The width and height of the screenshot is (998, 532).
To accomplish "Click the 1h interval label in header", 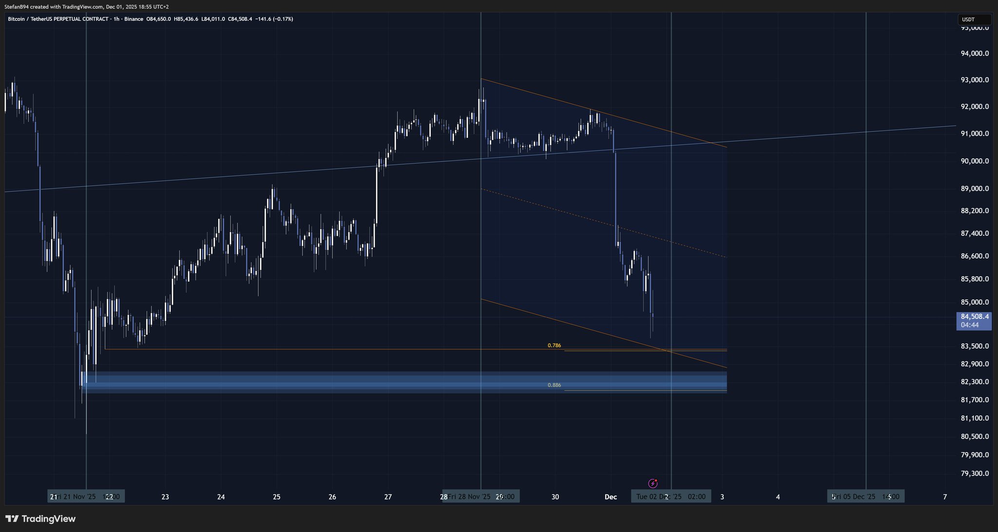I will pos(116,19).
